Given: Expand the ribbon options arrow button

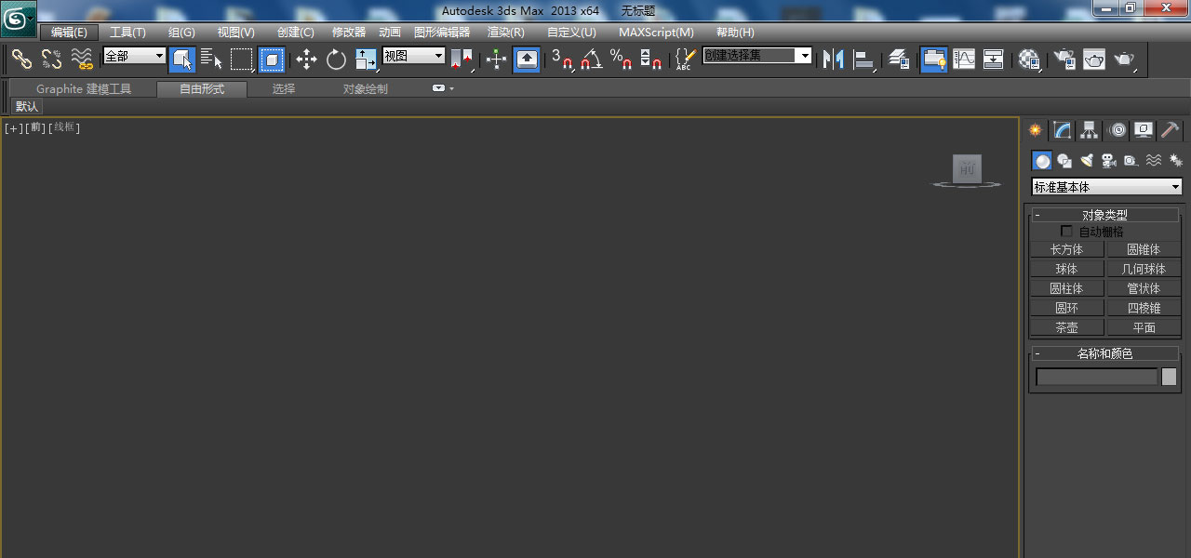Looking at the screenshot, I should (443, 88).
